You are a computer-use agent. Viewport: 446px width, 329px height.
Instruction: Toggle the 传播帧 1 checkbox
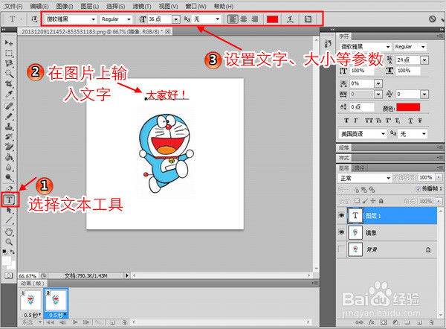[x=418, y=189]
